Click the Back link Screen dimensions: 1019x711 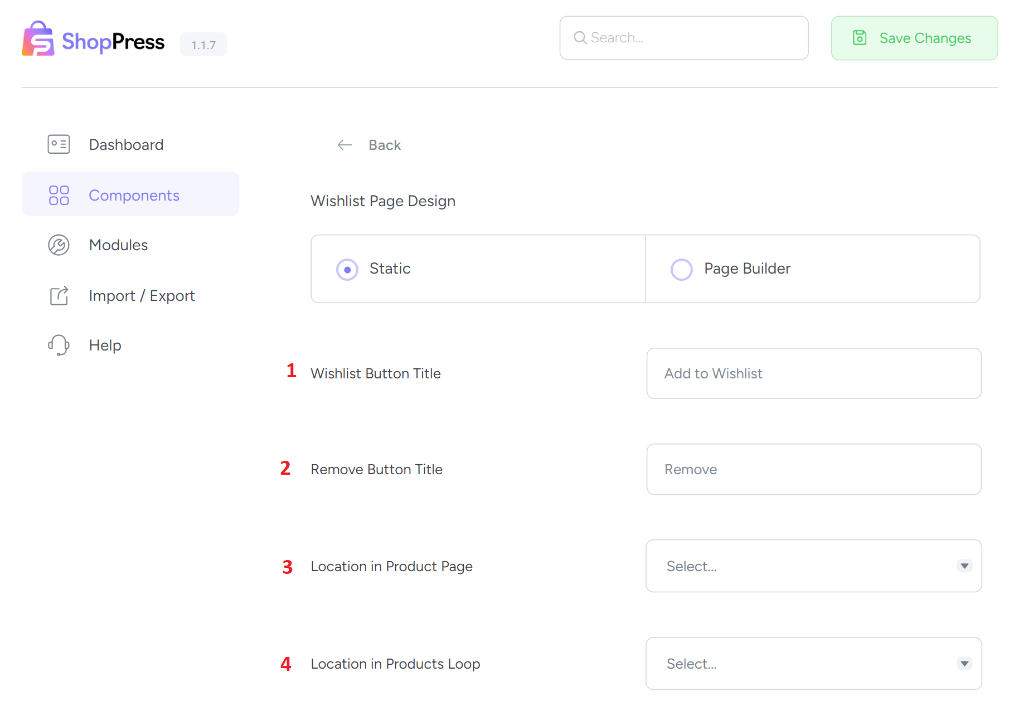tap(384, 145)
